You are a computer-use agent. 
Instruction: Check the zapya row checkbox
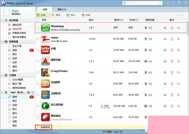38,39
